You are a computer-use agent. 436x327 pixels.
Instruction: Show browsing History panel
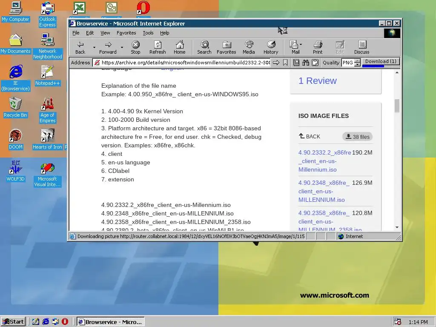[271, 47]
